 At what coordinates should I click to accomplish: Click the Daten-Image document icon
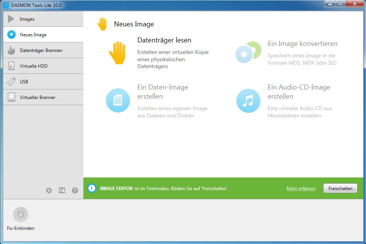click(117, 101)
